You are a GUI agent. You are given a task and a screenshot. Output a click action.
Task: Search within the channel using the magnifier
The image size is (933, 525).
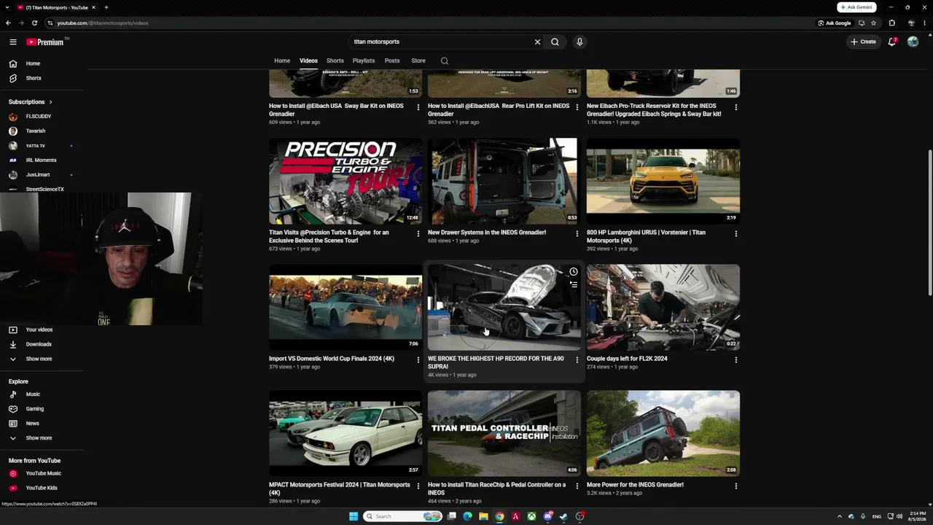(445, 61)
